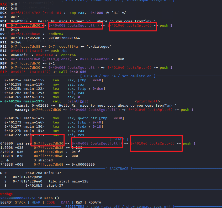The height and width of the screenshot is (208, 222).
Task: Click backtrace frame 1 address 0x7f8124c29d90
Action: pyautogui.click(x=28, y=177)
